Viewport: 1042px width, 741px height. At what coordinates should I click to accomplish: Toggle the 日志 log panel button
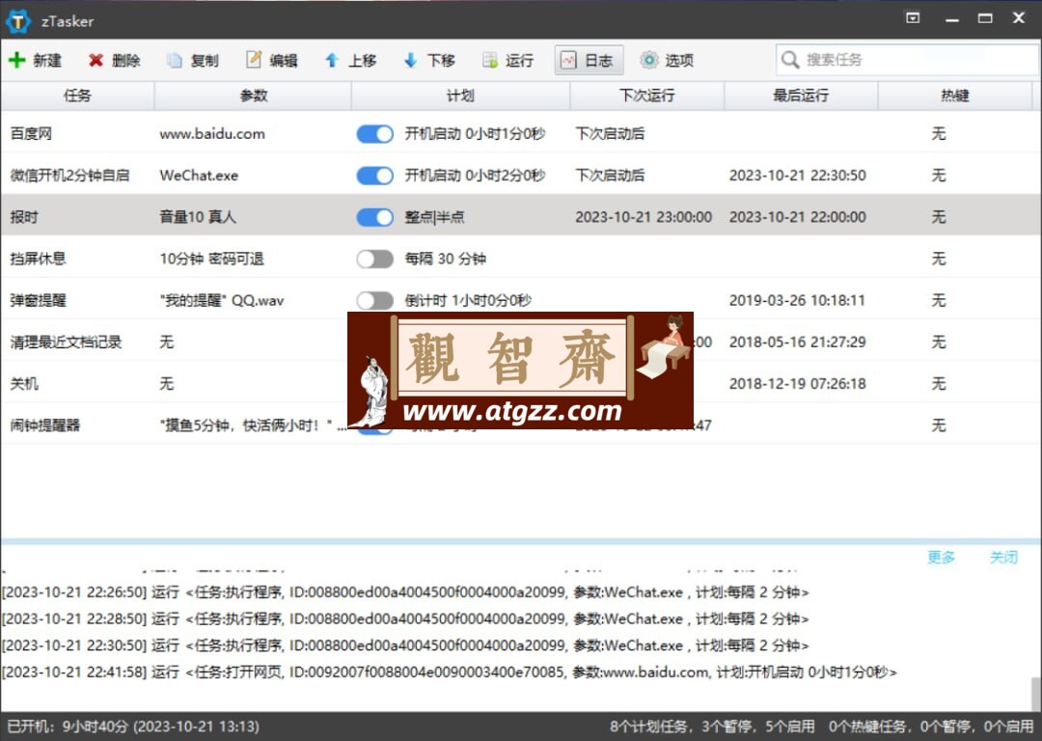[x=589, y=61]
